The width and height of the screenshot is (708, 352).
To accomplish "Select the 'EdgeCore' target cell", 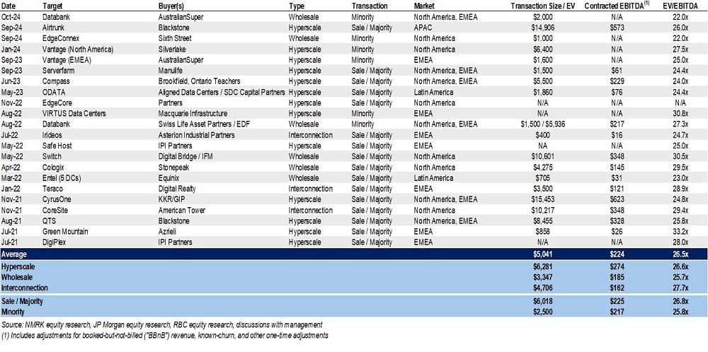I will [57, 102].
